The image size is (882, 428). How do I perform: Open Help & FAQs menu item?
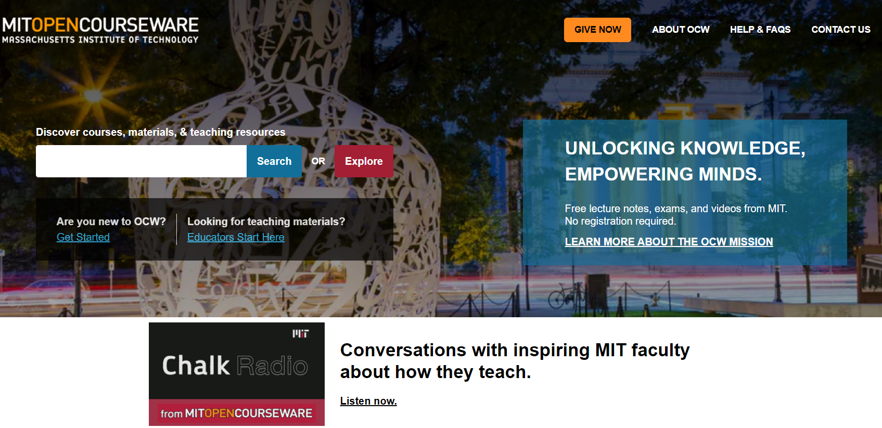[760, 30]
